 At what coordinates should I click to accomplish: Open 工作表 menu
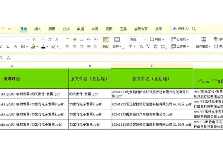click(180, 46)
